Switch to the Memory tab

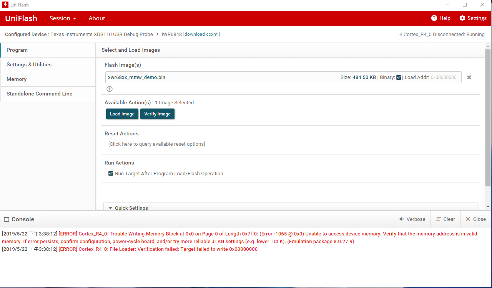17,79
